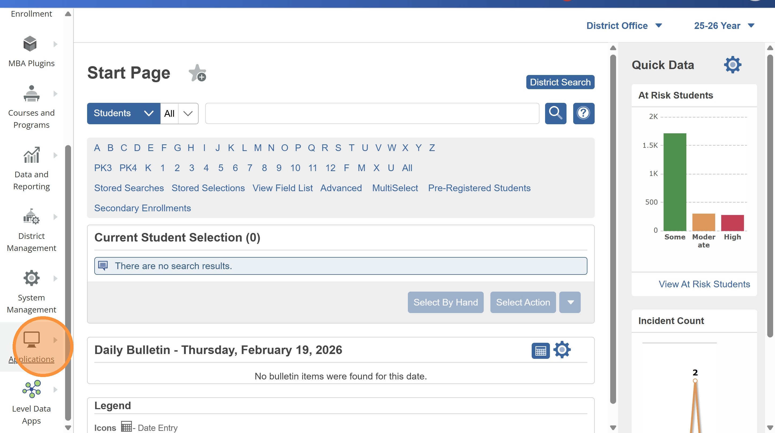
Task: Open System Management gear icon
Action: click(31, 278)
